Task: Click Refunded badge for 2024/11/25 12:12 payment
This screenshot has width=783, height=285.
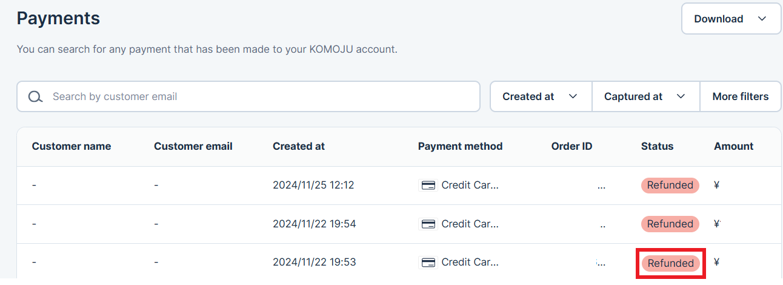Action: (x=670, y=186)
